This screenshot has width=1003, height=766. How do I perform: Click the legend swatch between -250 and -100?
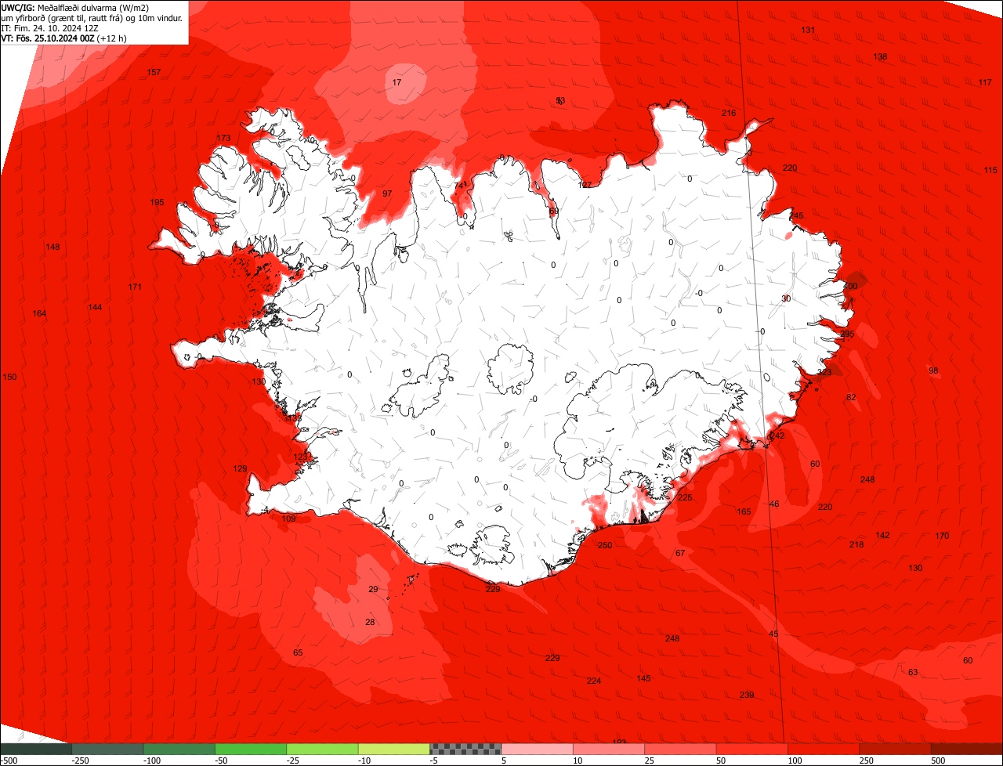coord(107,749)
